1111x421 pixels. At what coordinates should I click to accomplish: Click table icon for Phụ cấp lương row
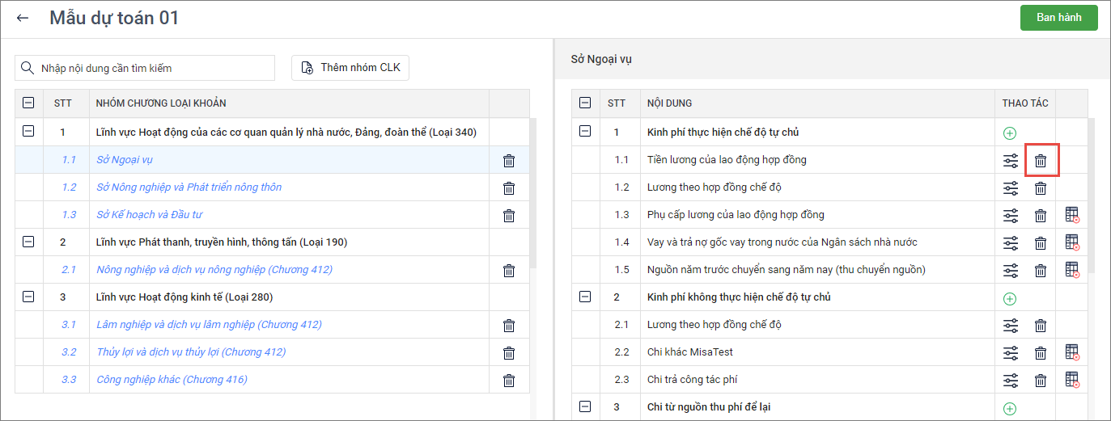[x=1072, y=215]
